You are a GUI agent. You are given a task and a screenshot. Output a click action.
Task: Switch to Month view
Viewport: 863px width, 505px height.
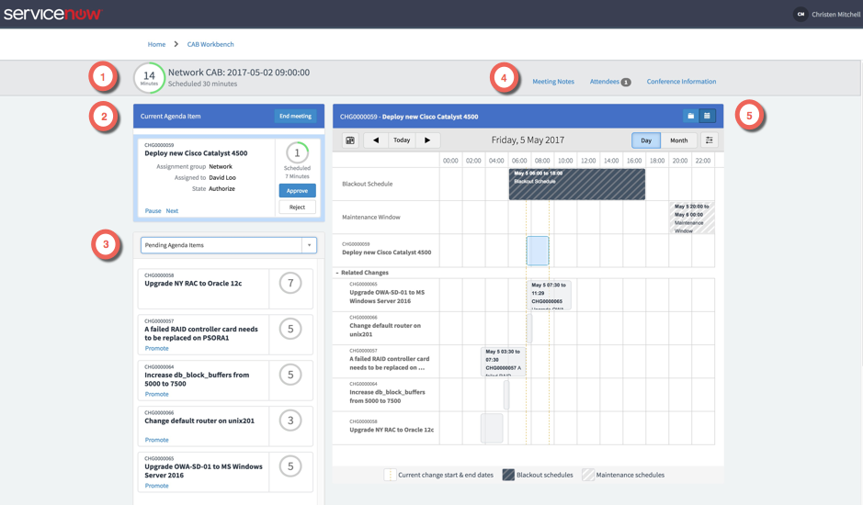[x=678, y=140]
